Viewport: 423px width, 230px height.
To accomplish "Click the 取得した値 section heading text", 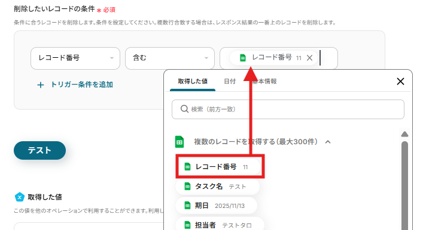I will coord(45,197).
